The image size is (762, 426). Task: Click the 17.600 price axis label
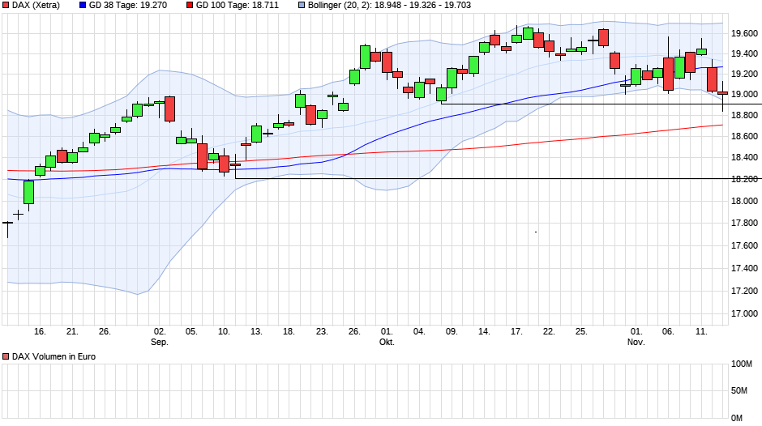coord(744,245)
